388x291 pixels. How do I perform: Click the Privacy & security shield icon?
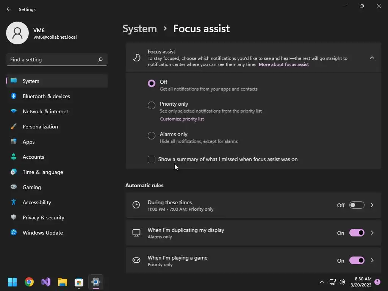(14, 217)
